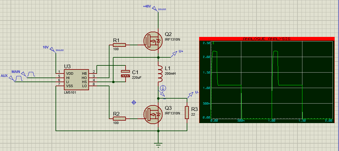
Task: Click the ground symbol at bottom
Action: point(158,144)
